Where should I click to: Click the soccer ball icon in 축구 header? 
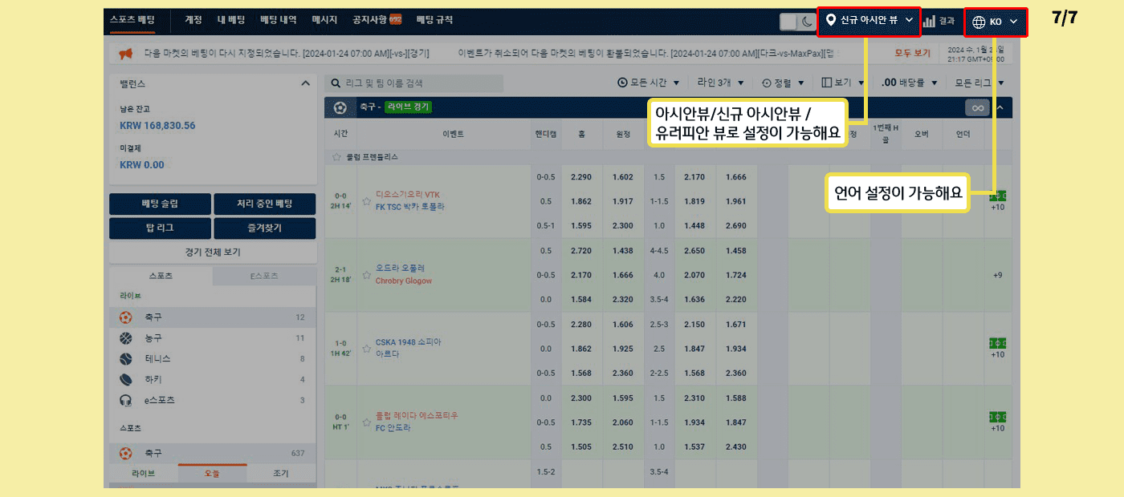pos(340,107)
